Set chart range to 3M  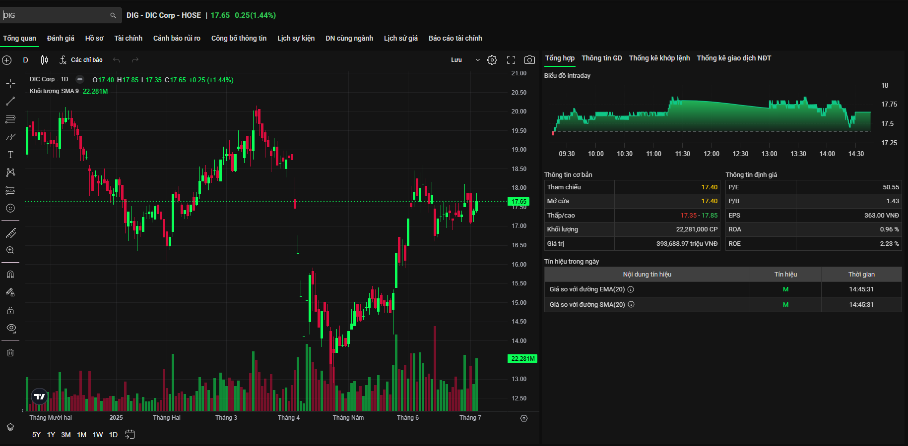66,435
